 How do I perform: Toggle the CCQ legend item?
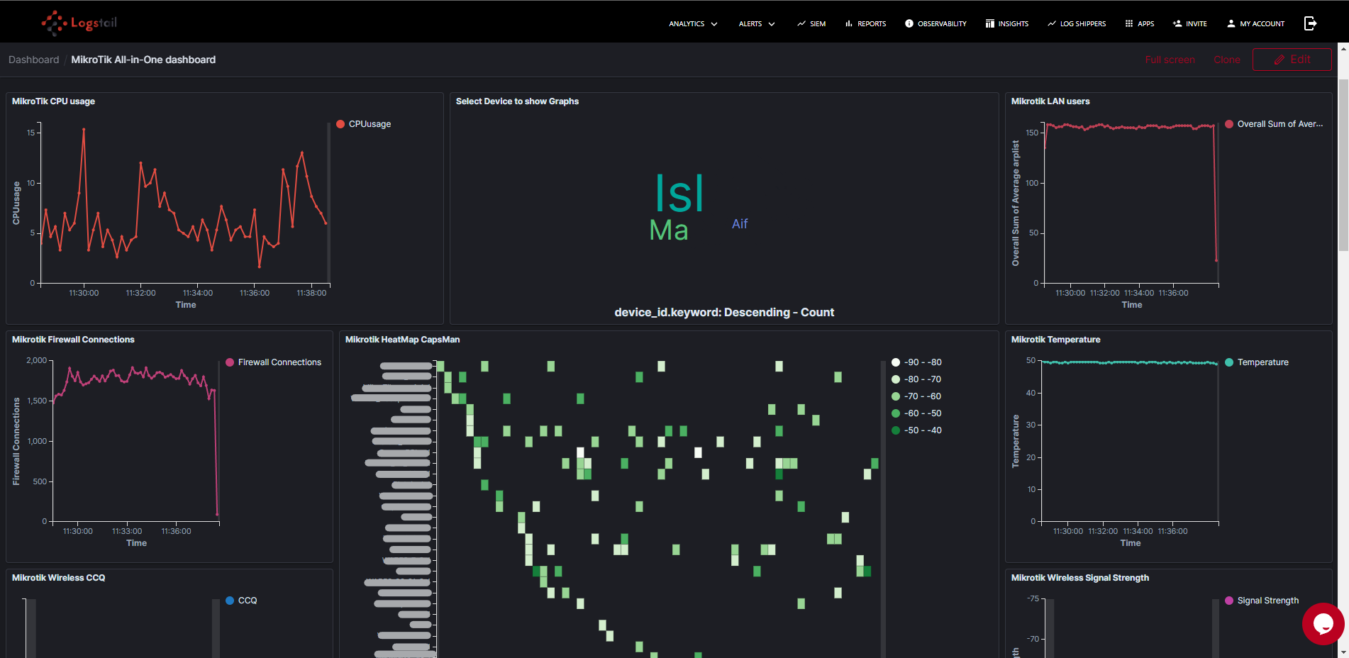pyautogui.click(x=241, y=601)
